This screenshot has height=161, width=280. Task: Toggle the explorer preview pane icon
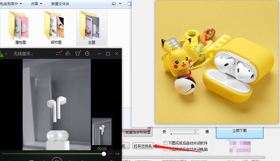pos(130,4)
